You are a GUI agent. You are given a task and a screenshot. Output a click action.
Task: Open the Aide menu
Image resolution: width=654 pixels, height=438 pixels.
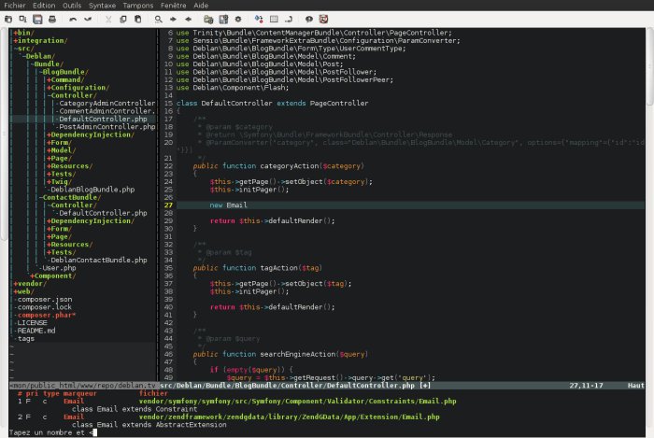pos(201,6)
